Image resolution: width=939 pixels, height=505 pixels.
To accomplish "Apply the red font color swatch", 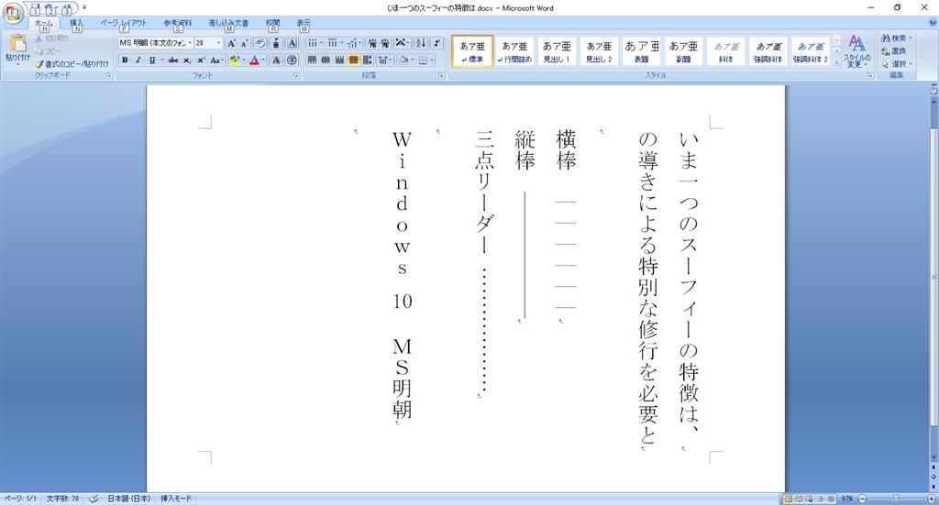I will [255, 60].
